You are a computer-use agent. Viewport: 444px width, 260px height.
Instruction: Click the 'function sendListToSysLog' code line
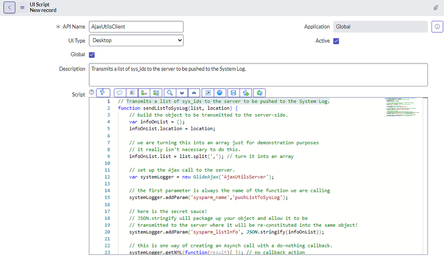point(178,108)
